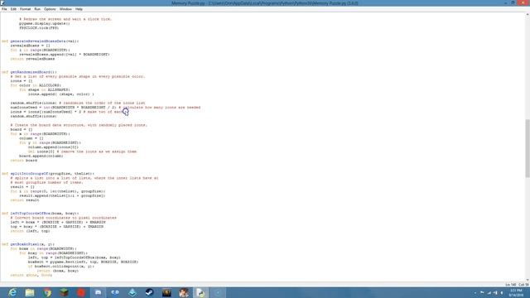Click '# Convert board coordinates to pixel coordinates' comment

click(63, 218)
